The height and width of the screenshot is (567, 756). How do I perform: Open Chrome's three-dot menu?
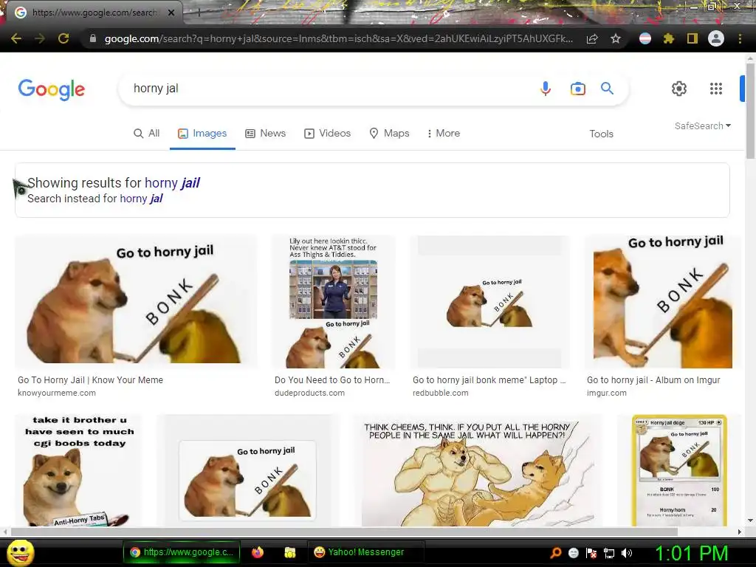tap(740, 38)
